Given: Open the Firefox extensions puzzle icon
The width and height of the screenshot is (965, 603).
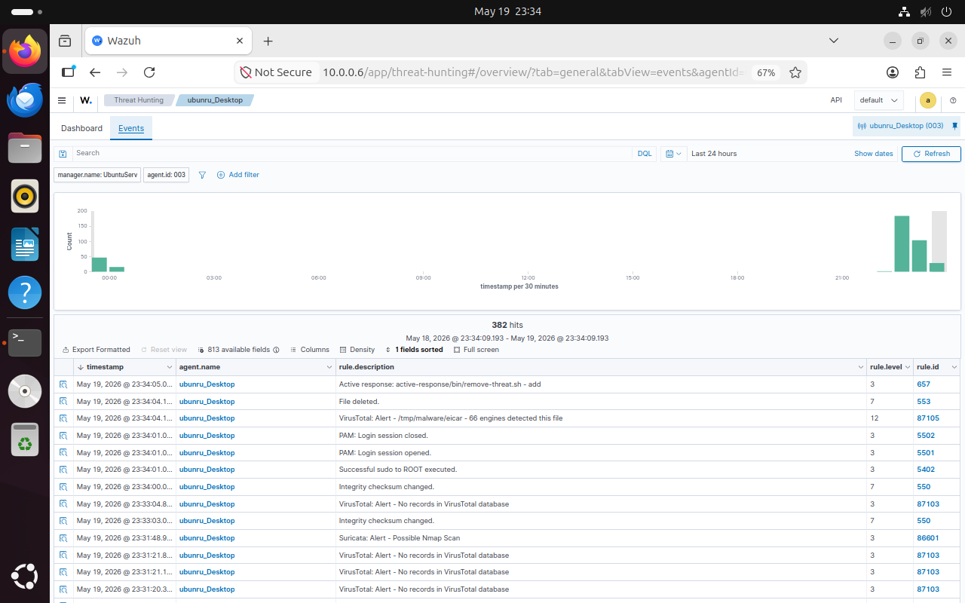Looking at the screenshot, I should point(920,72).
